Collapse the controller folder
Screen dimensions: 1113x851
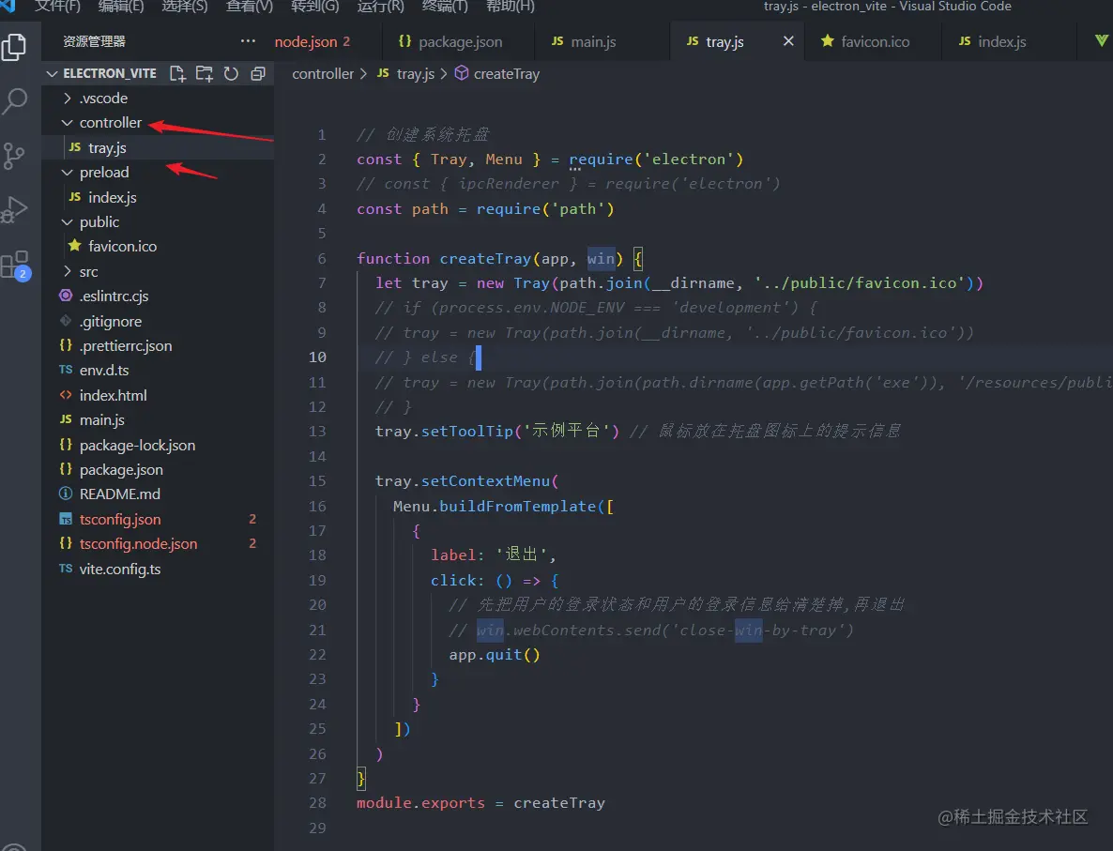point(68,122)
